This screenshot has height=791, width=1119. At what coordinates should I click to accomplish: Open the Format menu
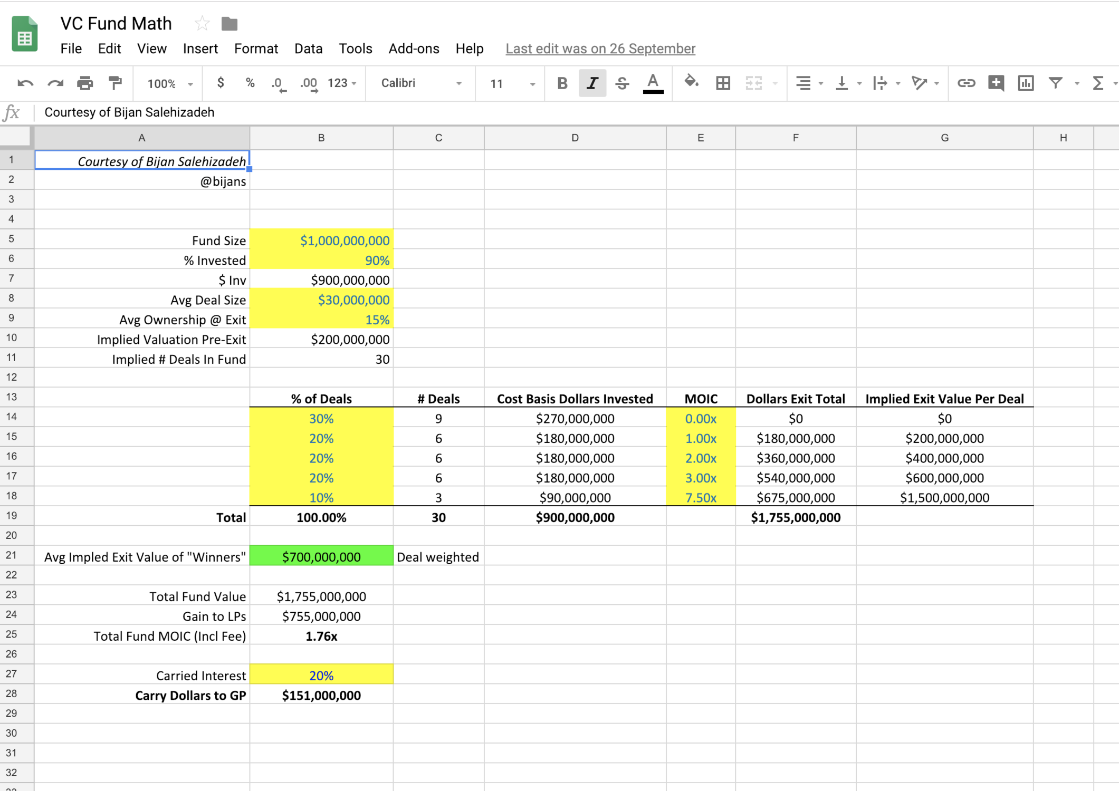click(256, 49)
